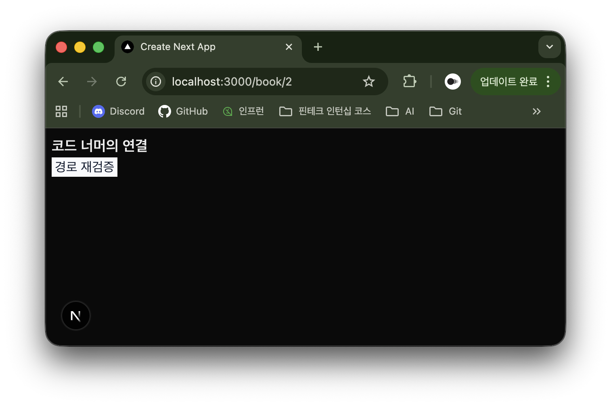The image size is (611, 406).
Task: Open the 인프런 bookmark
Action: (x=243, y=111)
